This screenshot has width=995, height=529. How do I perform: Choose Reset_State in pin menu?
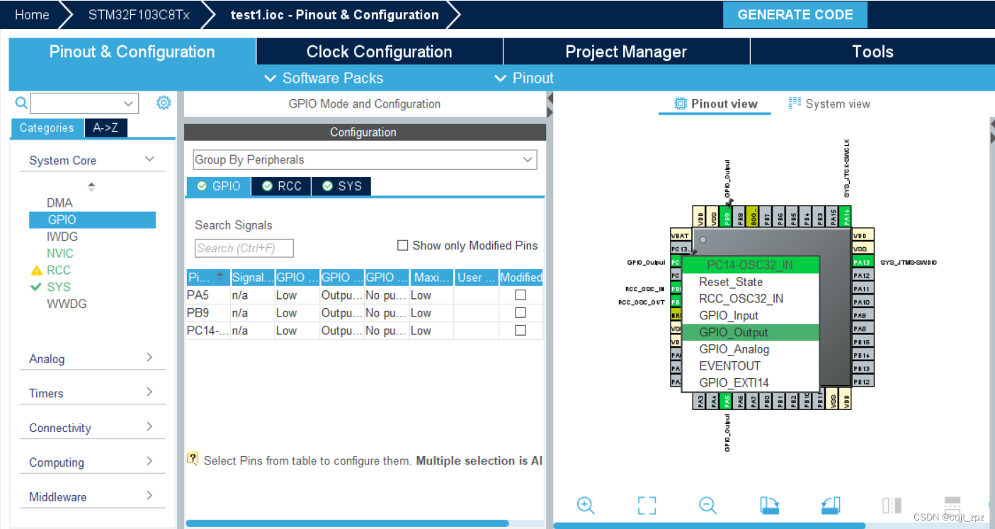click(750, 282)
